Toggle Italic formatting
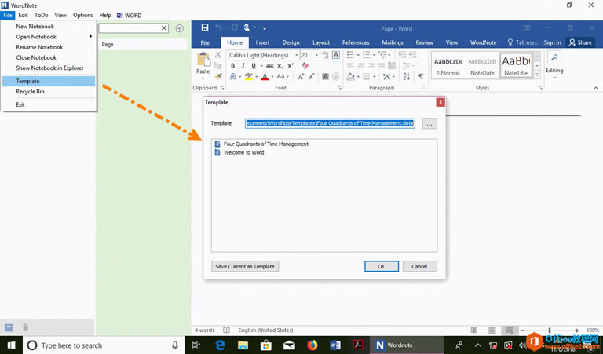 point(243,66)
